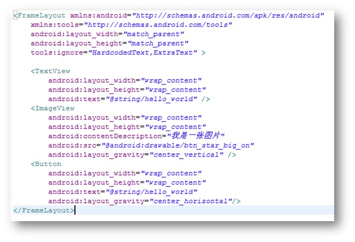Click ImageView's layout_height wrap_content value
This screenshot has height=242, width=355.
coord(175,127)
